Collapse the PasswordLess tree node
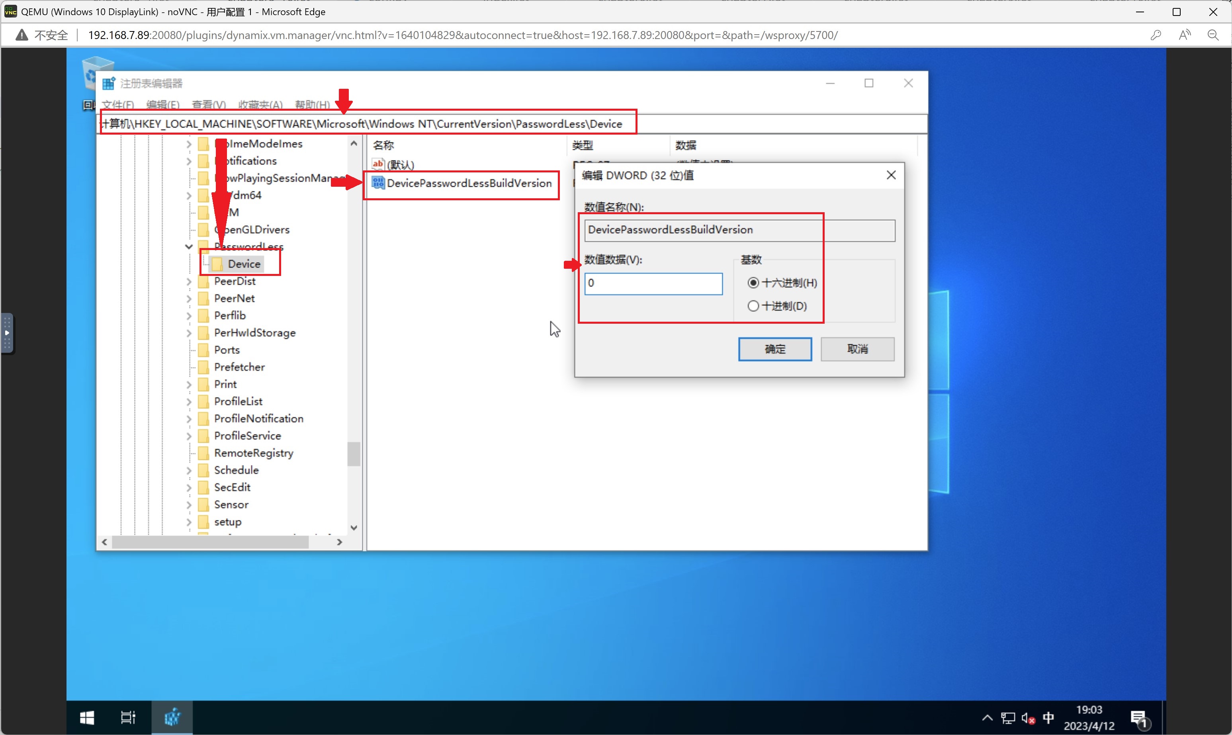This screenshot has width=1232, height=735. coord(189,246)
